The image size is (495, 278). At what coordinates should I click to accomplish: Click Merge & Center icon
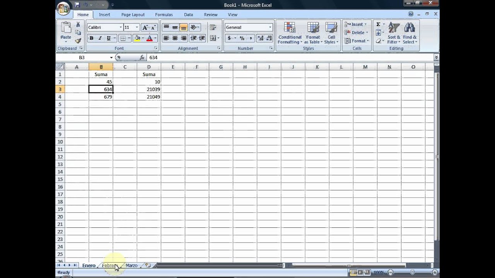click(x=213, y=38)
